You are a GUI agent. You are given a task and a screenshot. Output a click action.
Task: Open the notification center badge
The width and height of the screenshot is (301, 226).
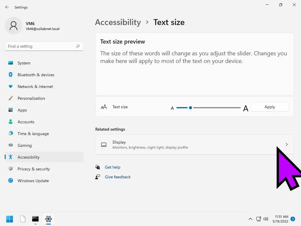(x=292, y=219)
